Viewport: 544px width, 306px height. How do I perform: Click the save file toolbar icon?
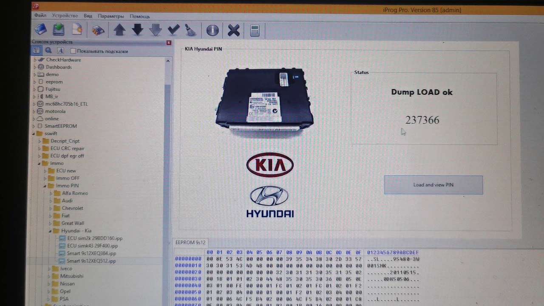(59, 30)
